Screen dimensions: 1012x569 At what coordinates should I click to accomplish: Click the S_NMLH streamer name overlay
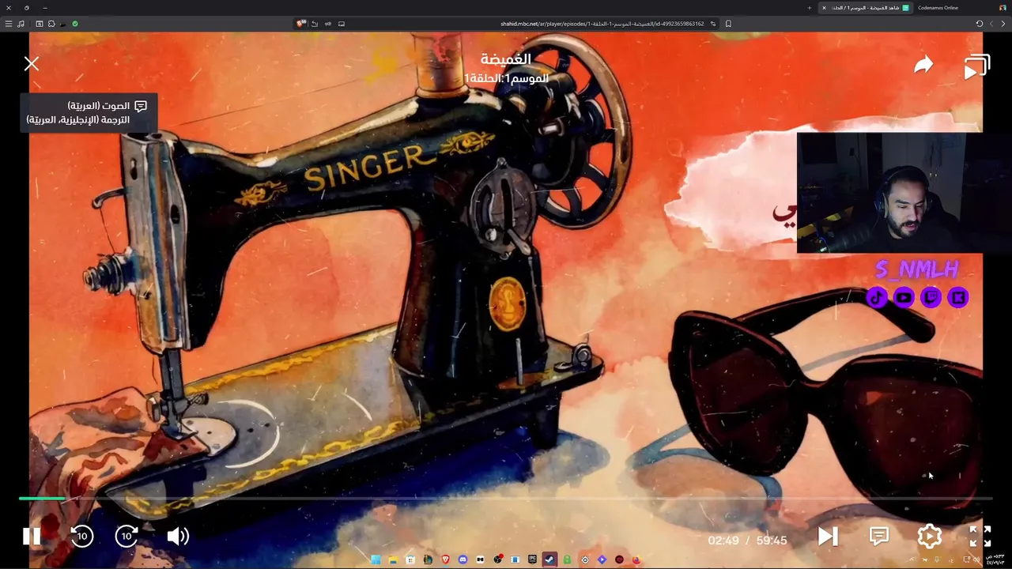(917, 269)
